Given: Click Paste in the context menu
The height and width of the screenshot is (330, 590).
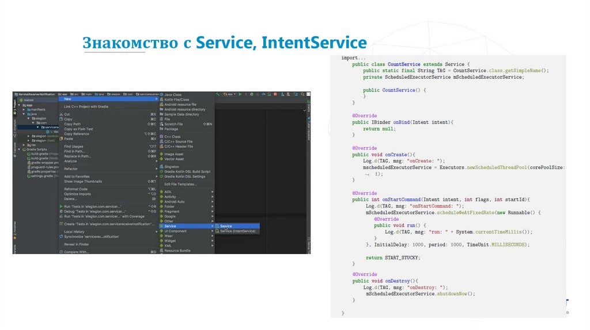Looking at the screenshot, I should click(x=69, y=139).
